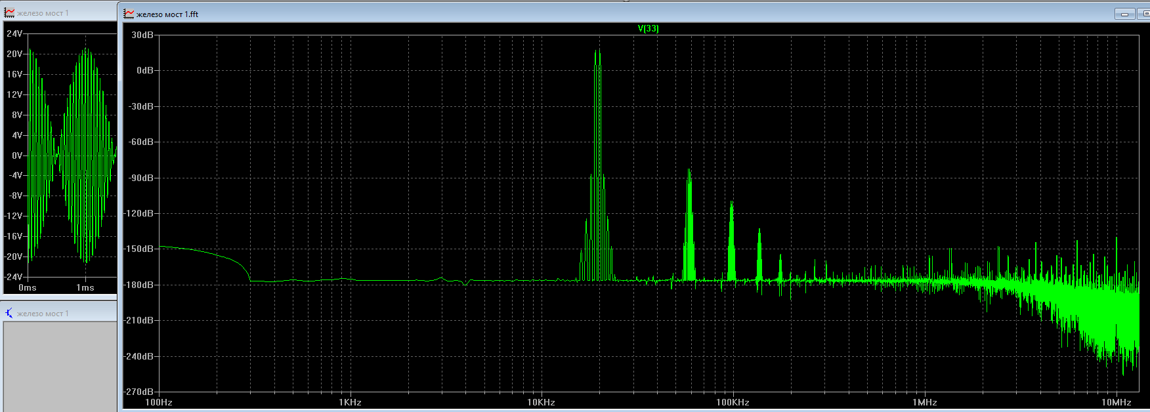The width and height of the screenshot is (1150, 412).
Task: Click the schematic window's transistor icon
Action: pos(9,314)
